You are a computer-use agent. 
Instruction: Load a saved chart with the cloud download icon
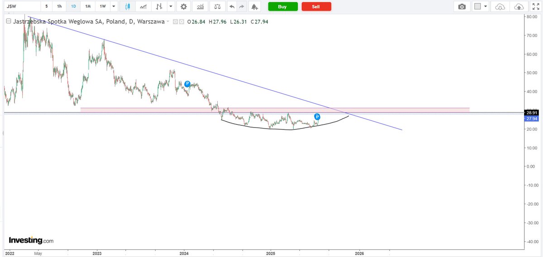coord(500,7)
